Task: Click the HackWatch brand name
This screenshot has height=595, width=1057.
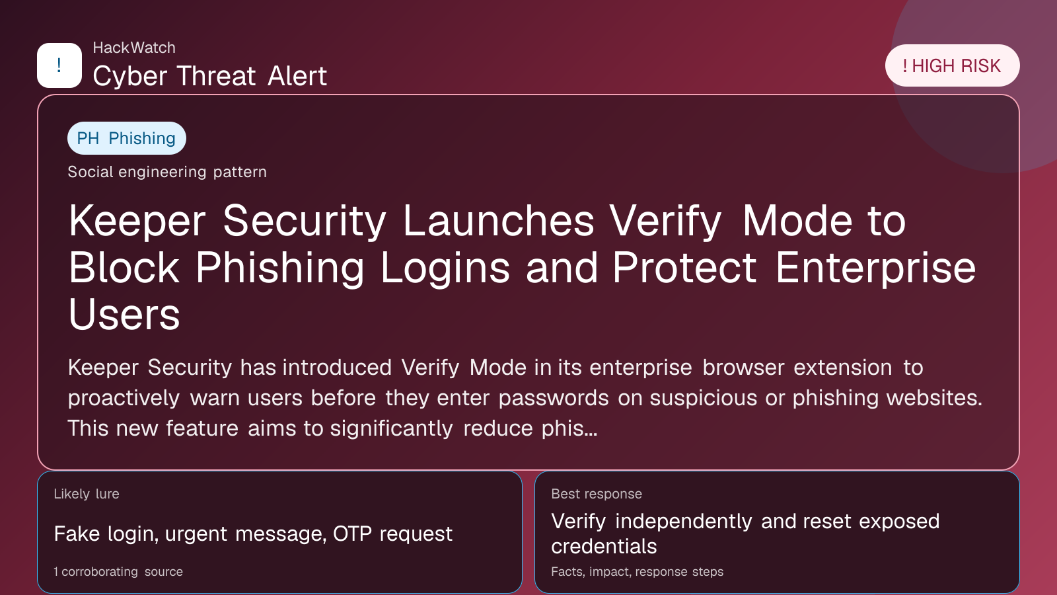Action: tap(134, 48)
